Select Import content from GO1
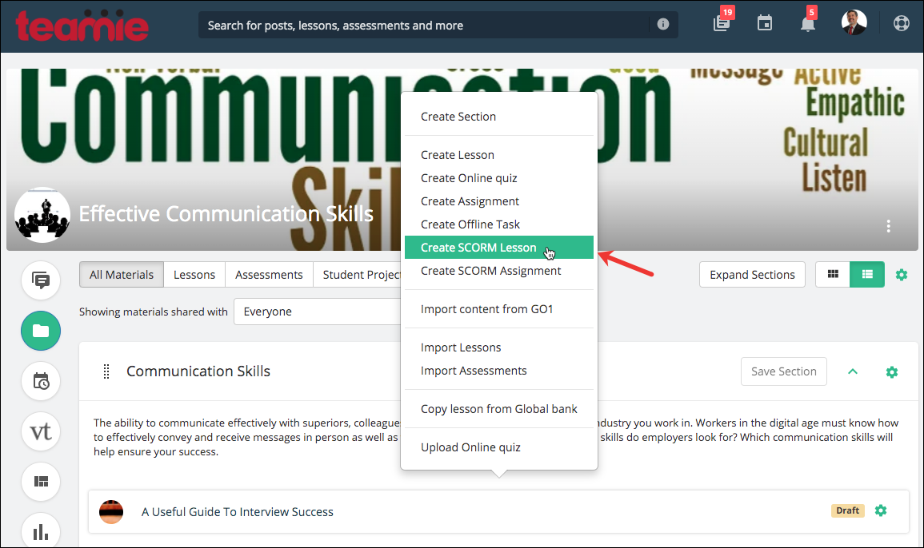Viewport: 924px width, 548px height. click(499, 309)
